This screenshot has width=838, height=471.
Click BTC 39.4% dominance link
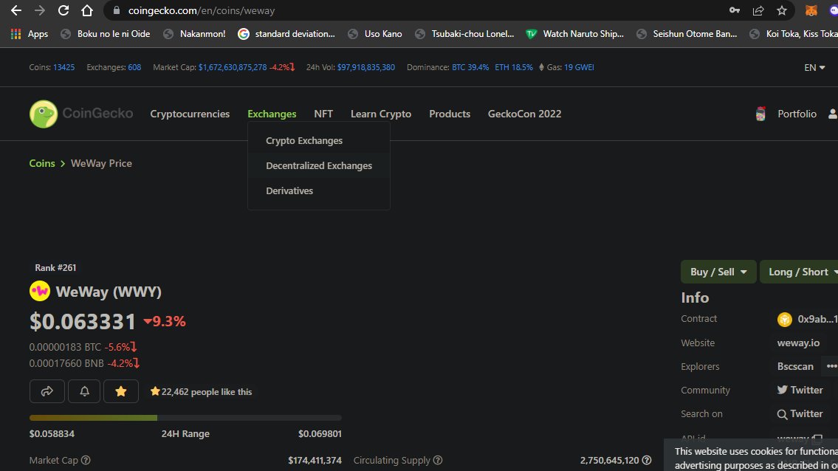point(470,67)
